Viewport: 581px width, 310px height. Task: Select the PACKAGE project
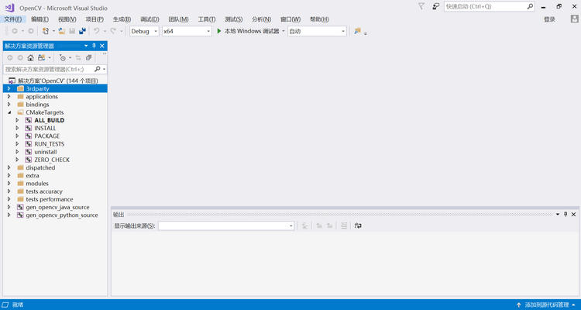[47, 136]
